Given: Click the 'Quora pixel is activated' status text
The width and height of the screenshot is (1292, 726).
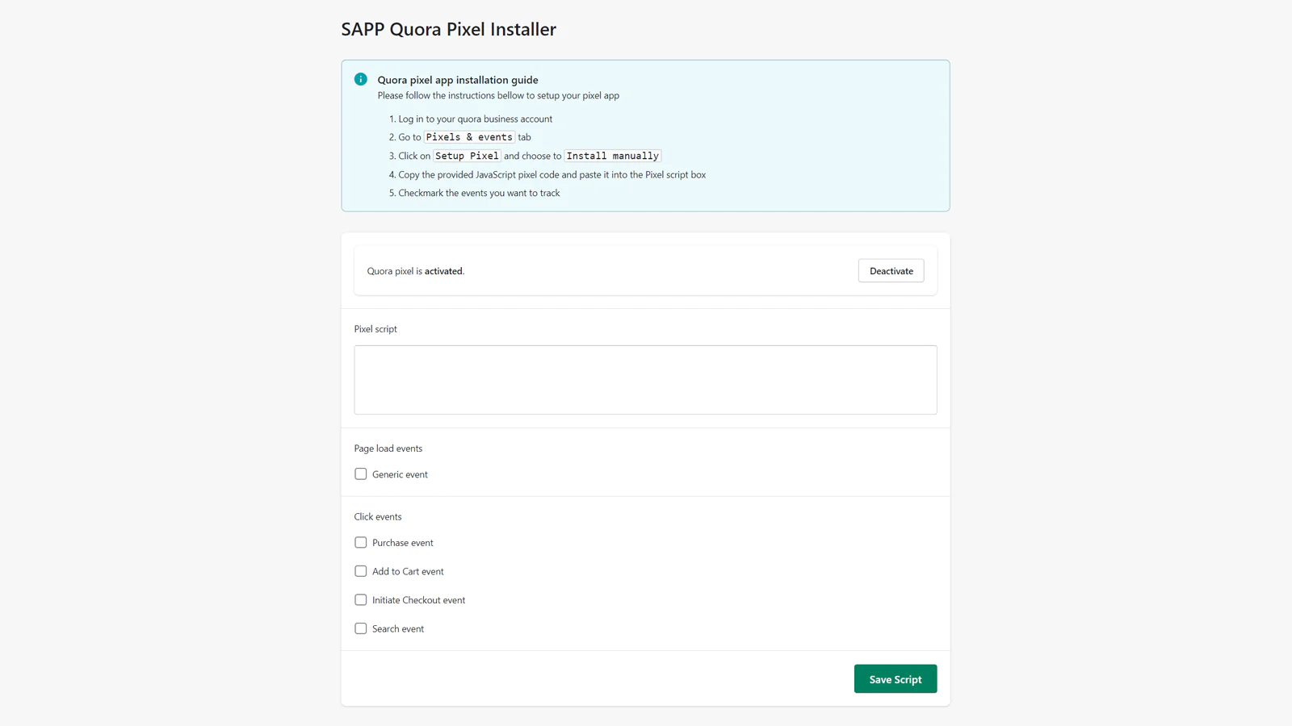Looking at the screenshot, I should [416, 271].
